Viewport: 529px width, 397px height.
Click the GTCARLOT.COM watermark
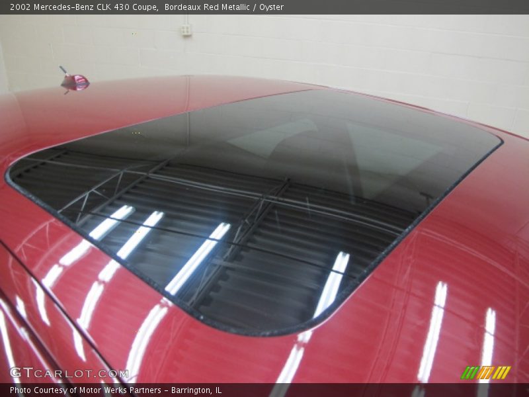click(69, 373)
